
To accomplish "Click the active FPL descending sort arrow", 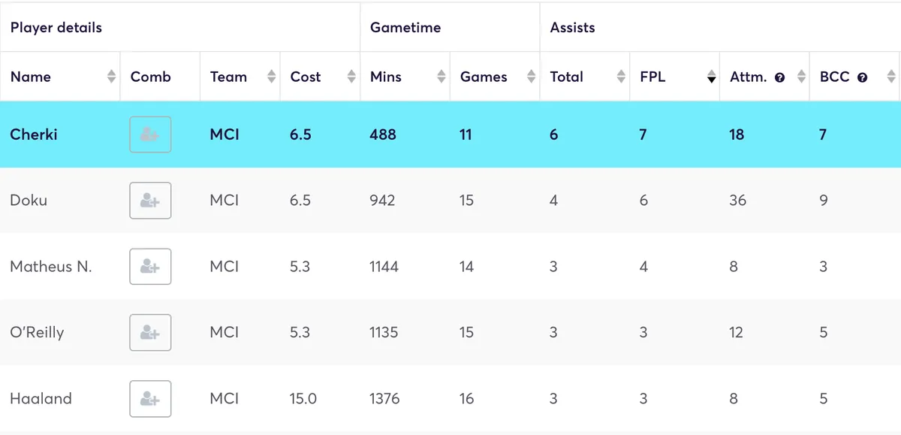I will [x=710, y=77].
